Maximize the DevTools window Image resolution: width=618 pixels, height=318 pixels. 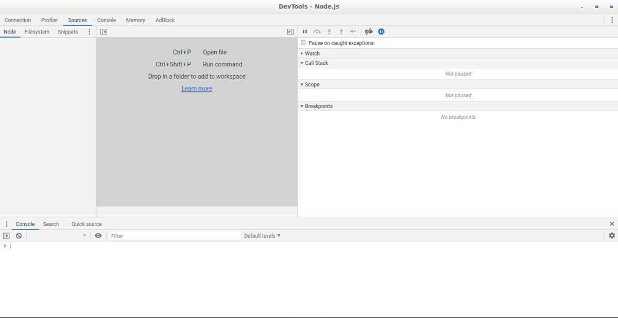(597, 7)
